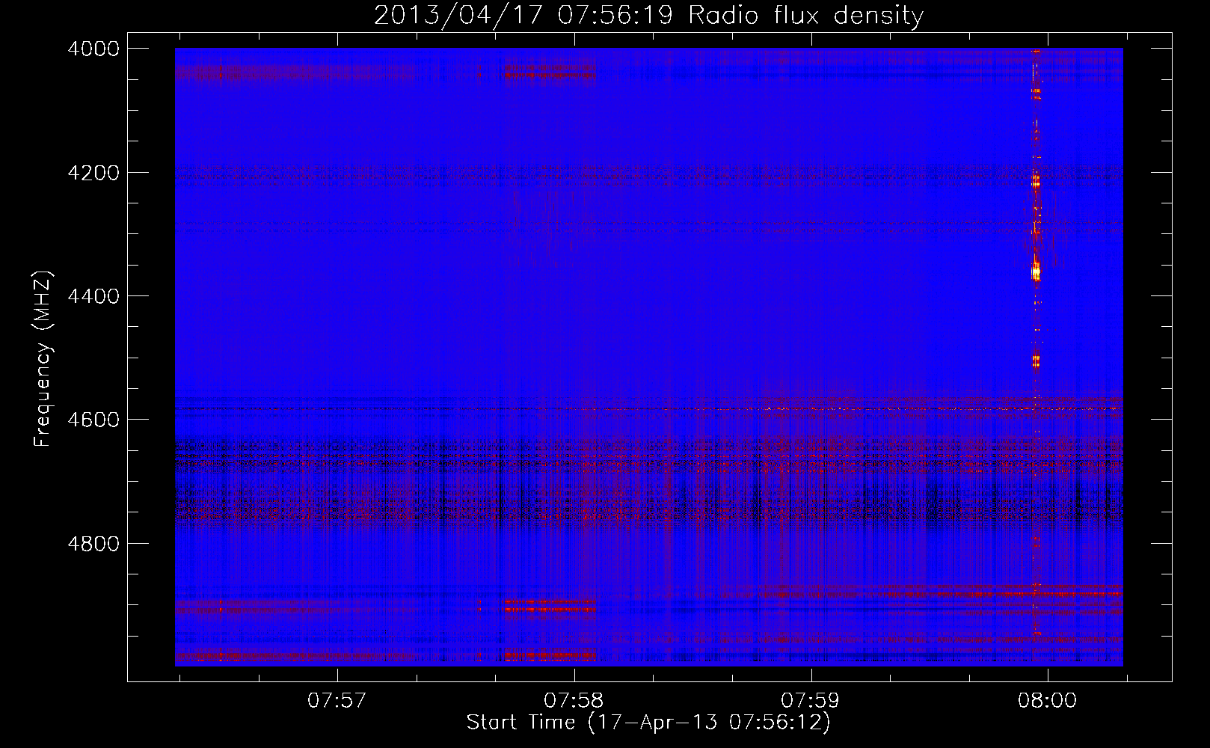
Task: Select the 4800 frequency tick label
Action: click(93, 544)
